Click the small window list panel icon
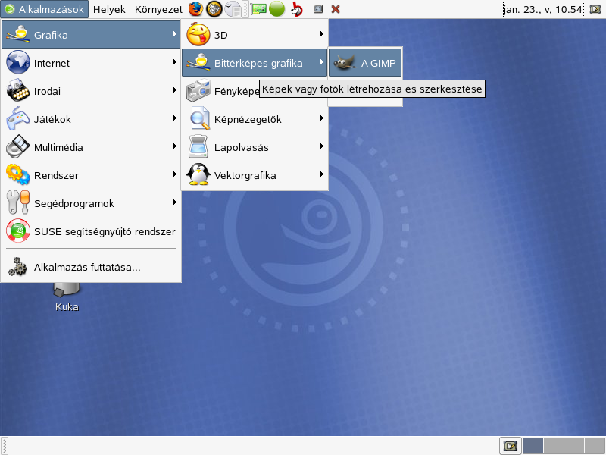Screen dimensions: 606x455 (318, 9)
